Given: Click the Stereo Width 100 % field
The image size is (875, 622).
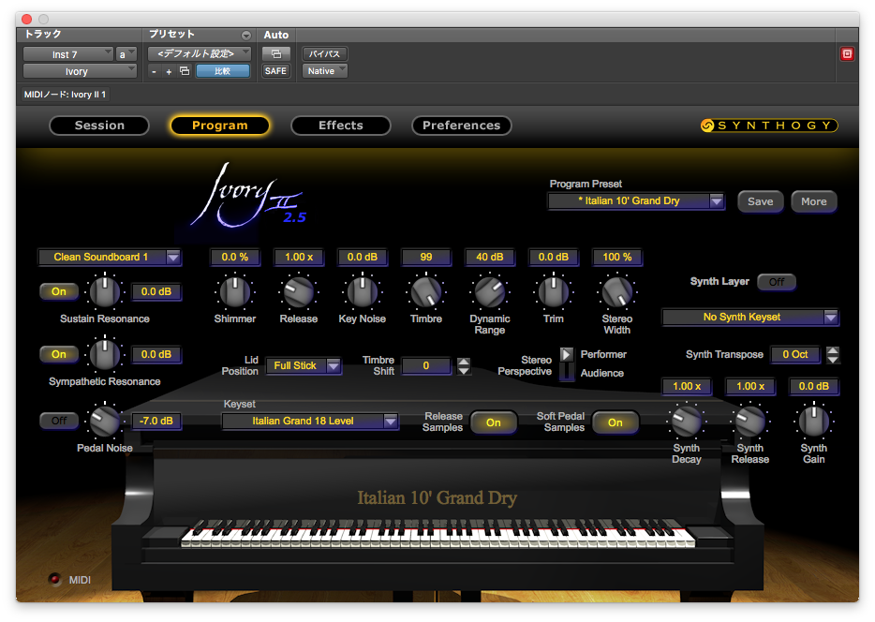Looking at the screenshot, I should (617, 258).
